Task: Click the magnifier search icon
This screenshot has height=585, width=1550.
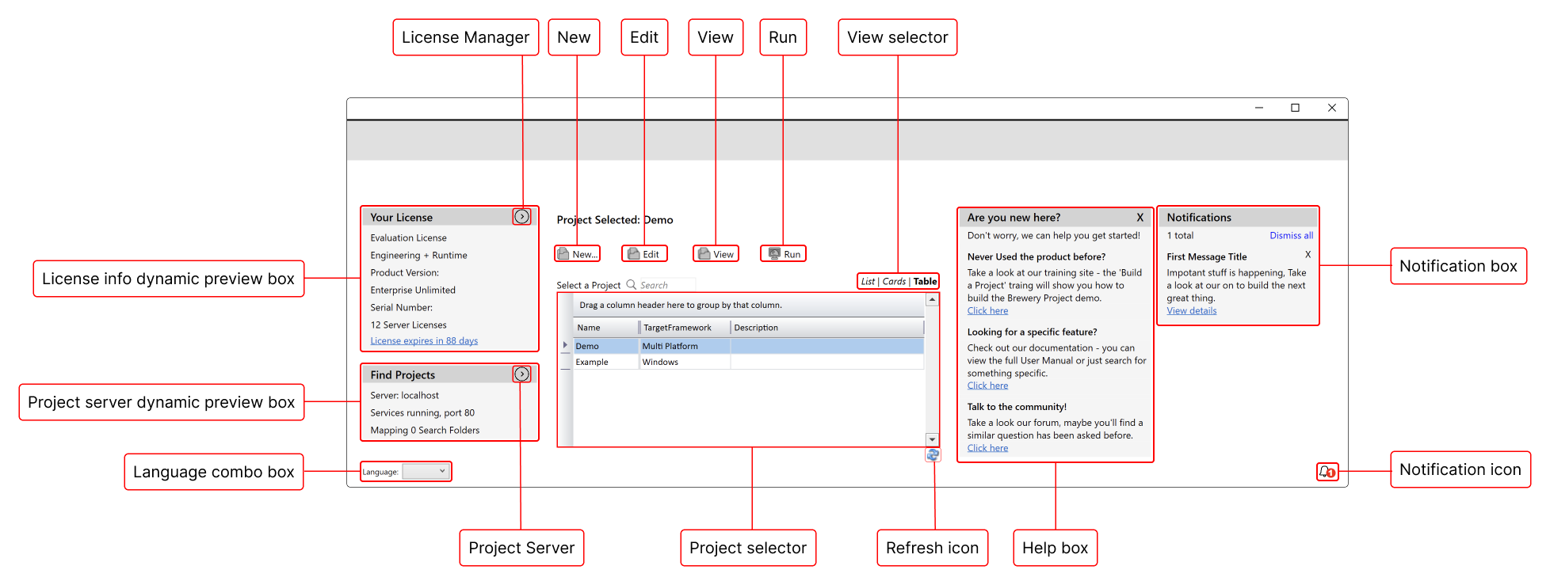Action: (632, 285)
